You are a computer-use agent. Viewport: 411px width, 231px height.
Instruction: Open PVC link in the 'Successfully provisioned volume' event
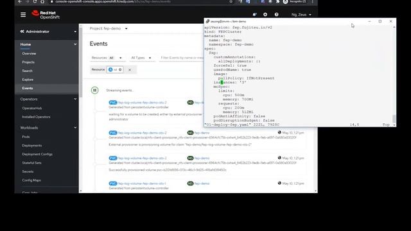coord(143,158)
